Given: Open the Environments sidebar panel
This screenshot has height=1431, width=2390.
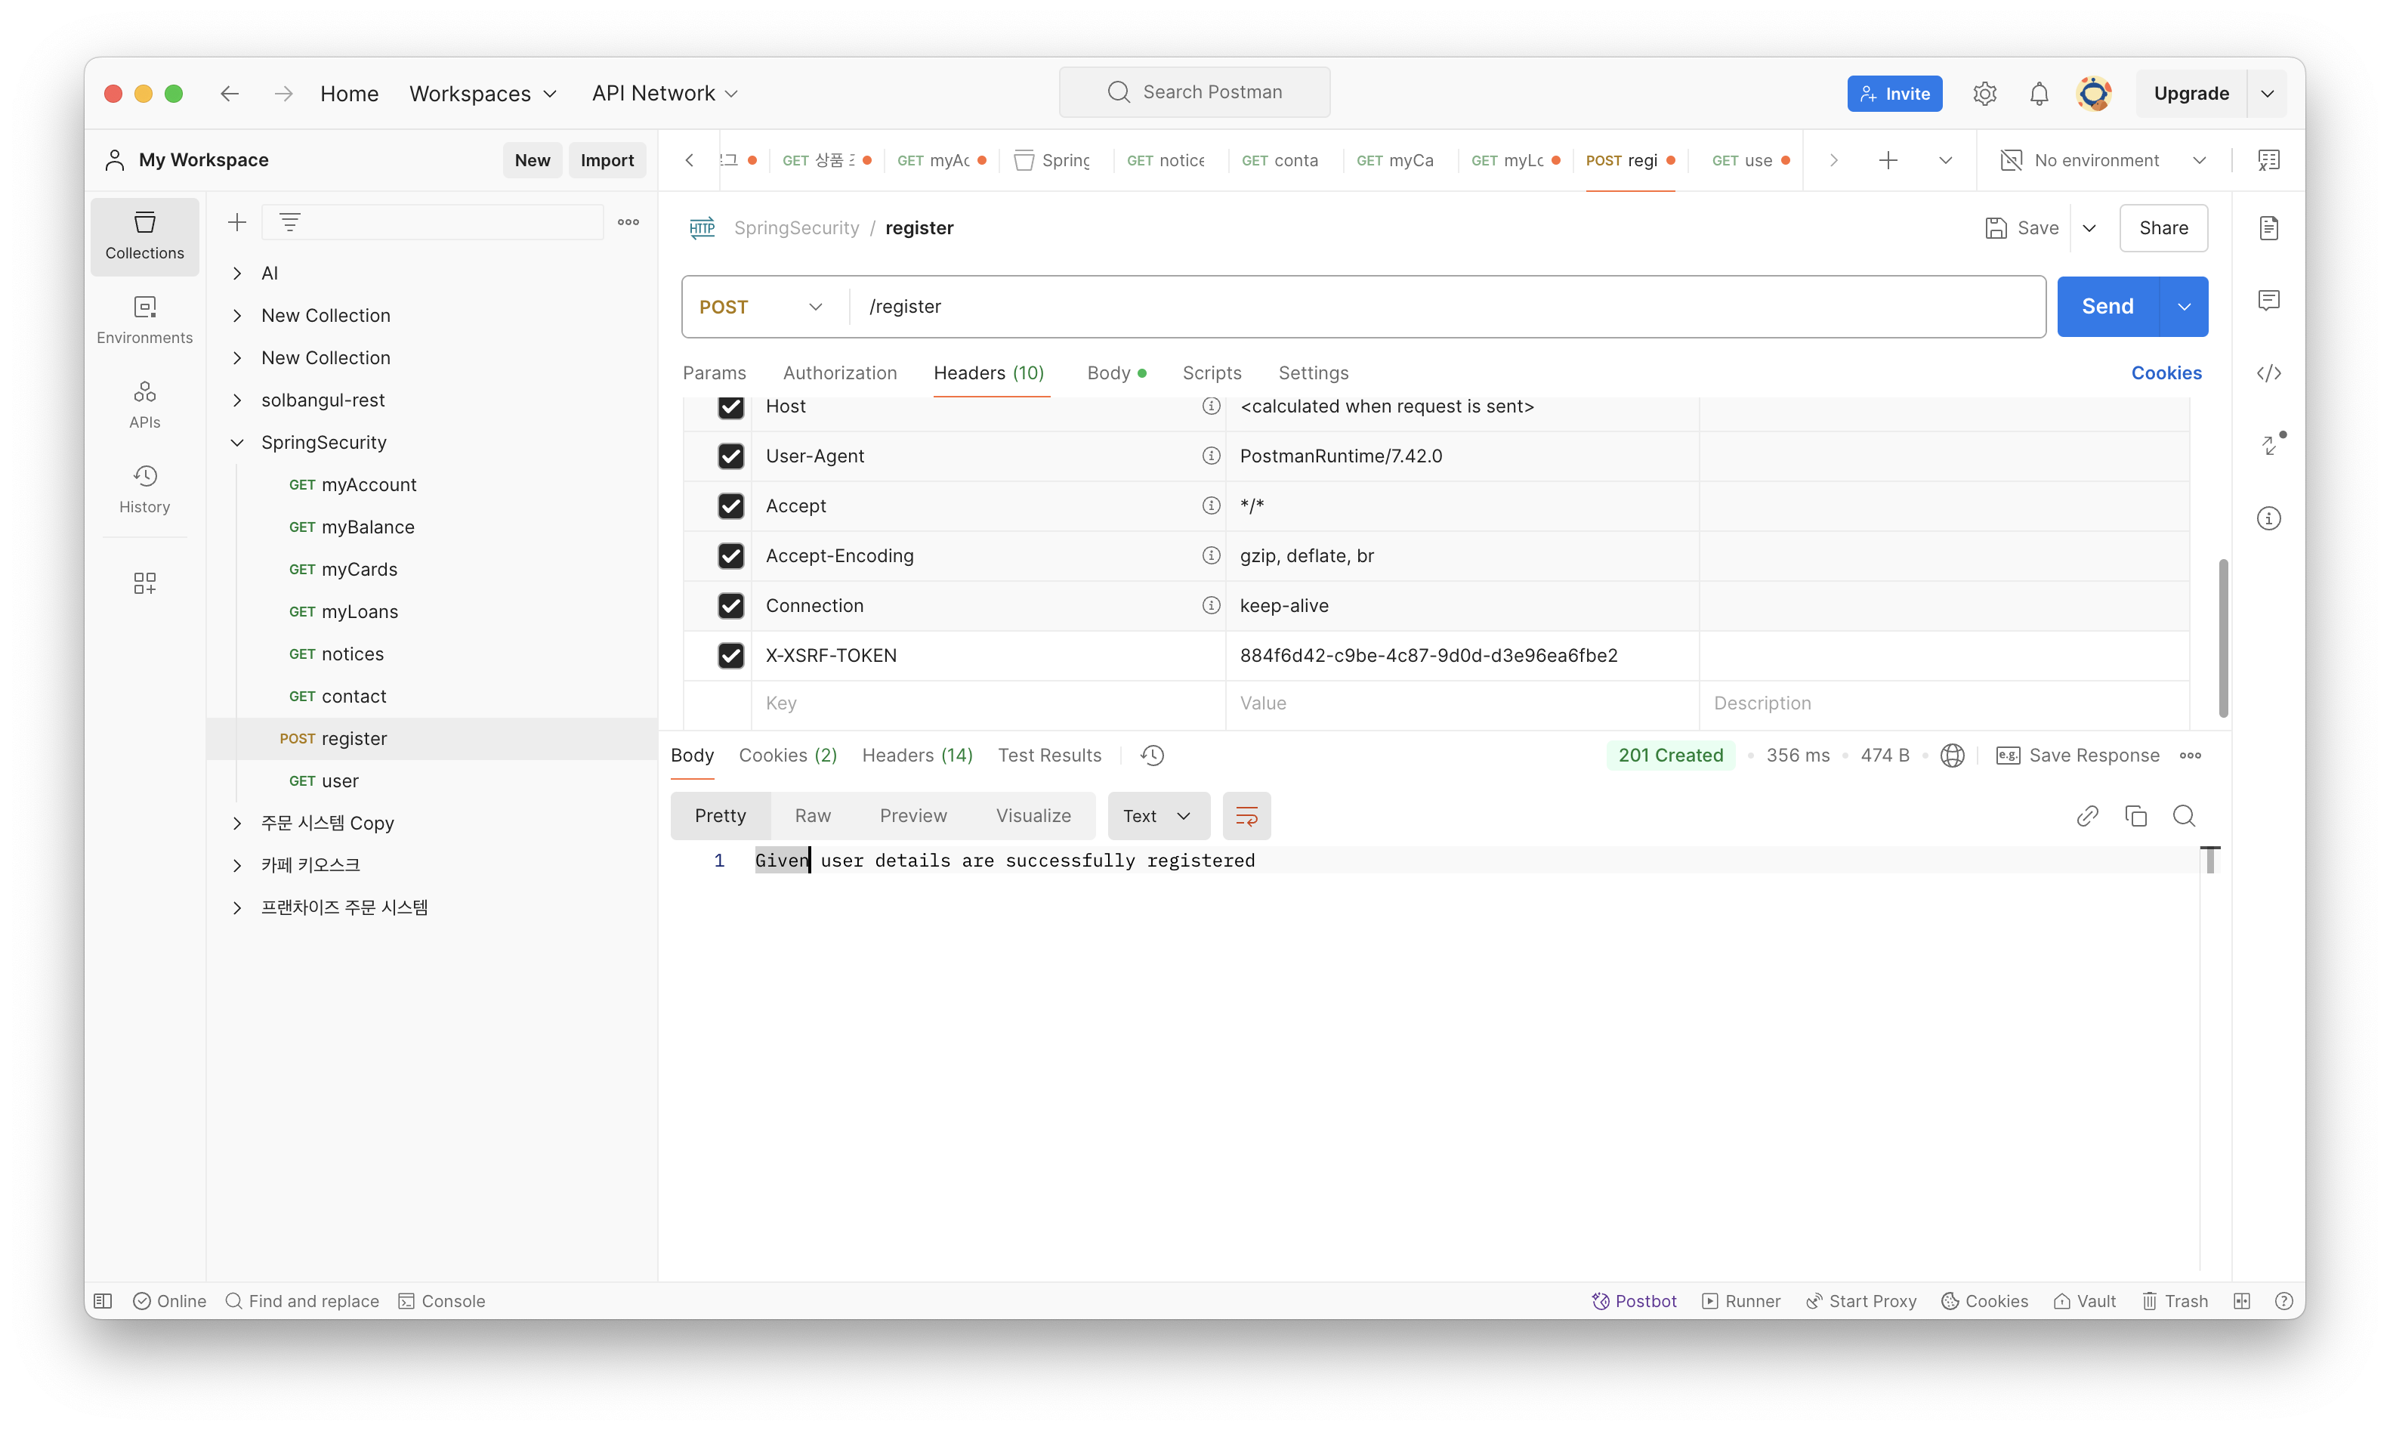Looking at the screenshot, I should point(144,319).
